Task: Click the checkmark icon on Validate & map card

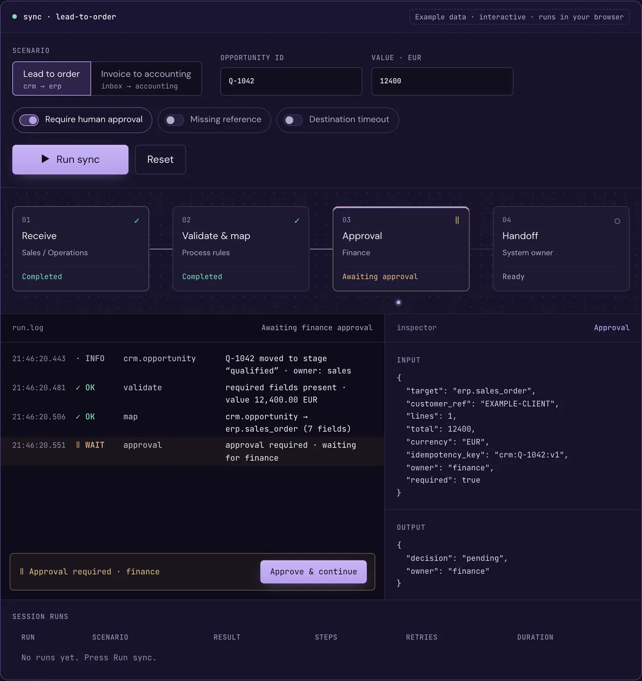Action: point(297,221)
